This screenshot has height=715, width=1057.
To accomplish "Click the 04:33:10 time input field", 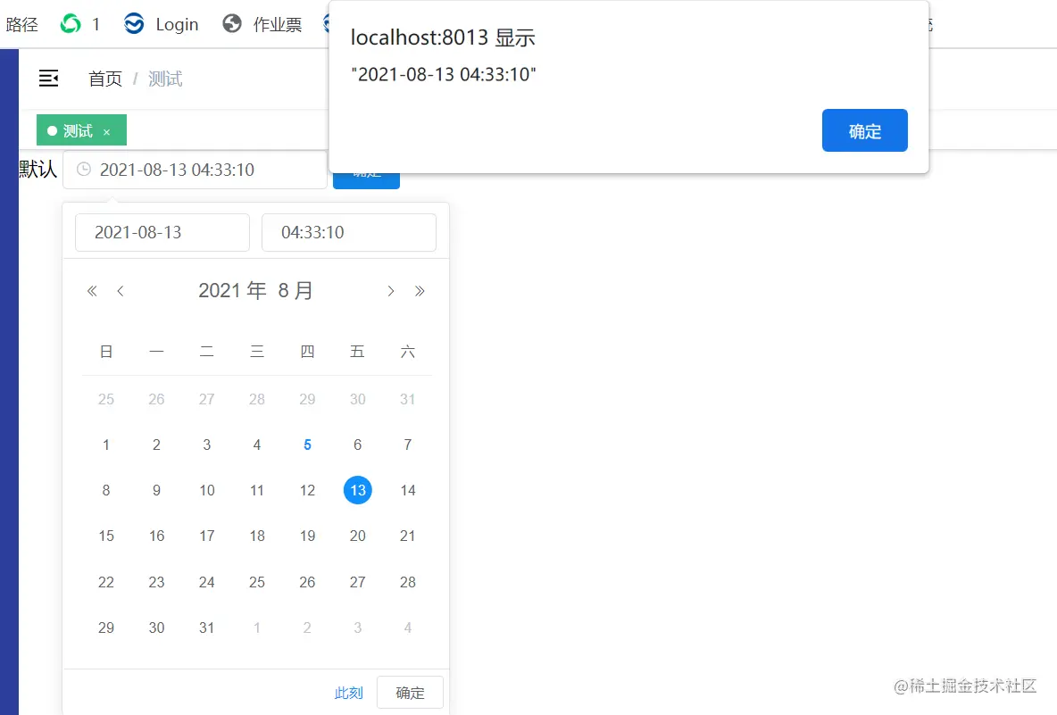I will (x=348, y=232).
